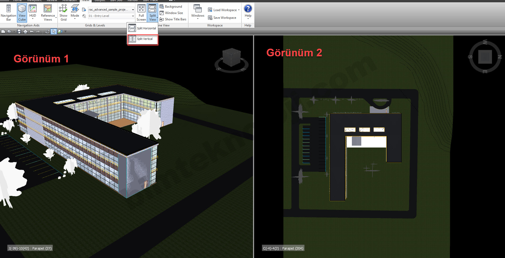Expand the rac_advanced_sample_project file combo box
The width and height of the screenshot is (505, 258).
[133, 10]
